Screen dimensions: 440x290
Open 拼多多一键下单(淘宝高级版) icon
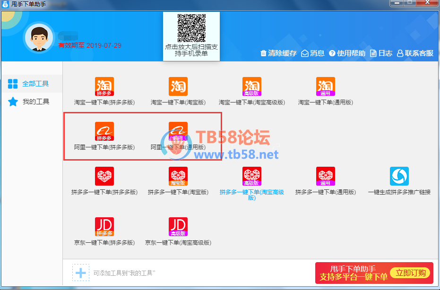click(252, 176)
